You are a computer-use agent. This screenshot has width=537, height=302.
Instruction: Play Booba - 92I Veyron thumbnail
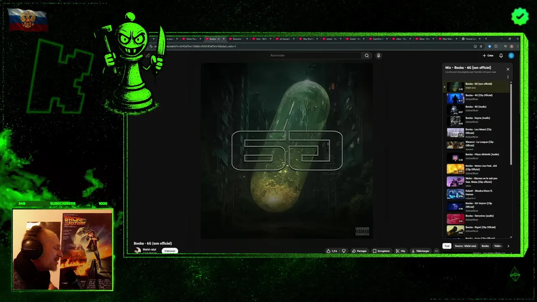click(x=455, y=206)
